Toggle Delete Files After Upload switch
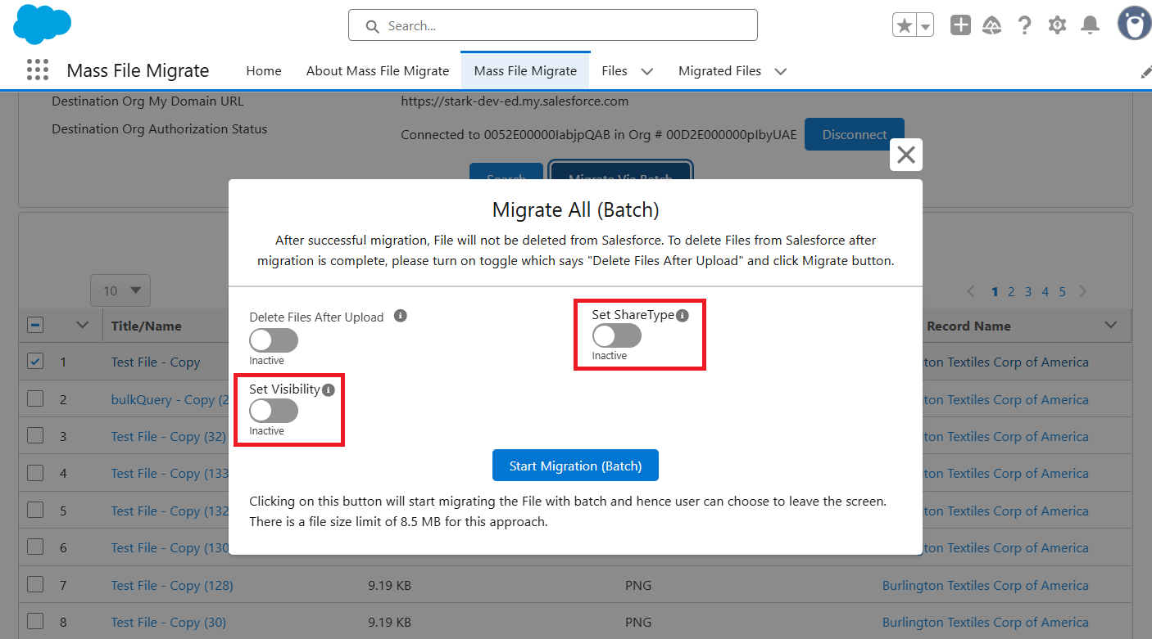 click(274, 340)
